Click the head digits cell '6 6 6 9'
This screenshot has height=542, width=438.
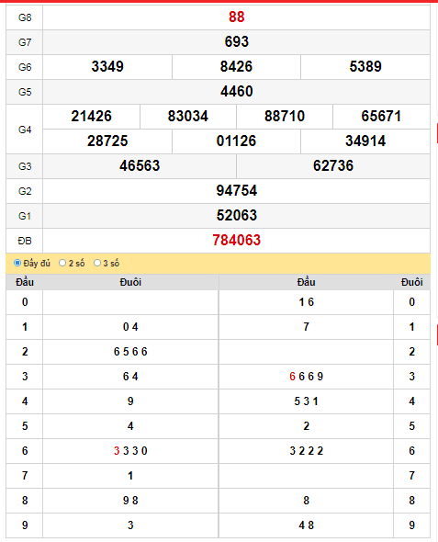click(x=307, y=377)
